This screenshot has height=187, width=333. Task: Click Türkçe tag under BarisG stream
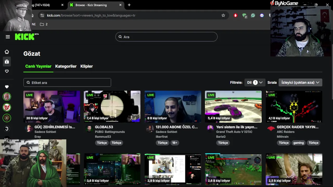[223, 143]
